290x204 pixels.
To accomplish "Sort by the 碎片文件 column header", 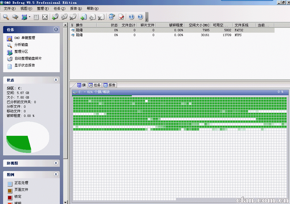I will 146,25.
